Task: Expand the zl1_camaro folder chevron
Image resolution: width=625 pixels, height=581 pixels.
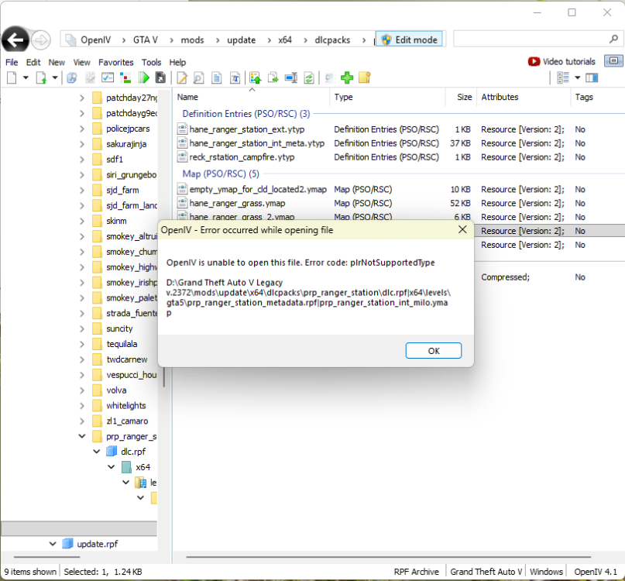Action: 82,421
